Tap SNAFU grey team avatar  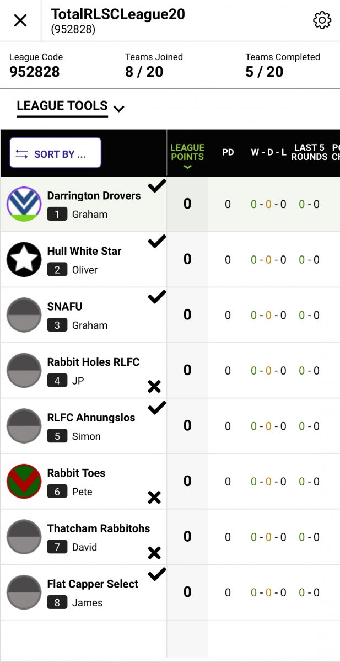(x=24, y=315)
